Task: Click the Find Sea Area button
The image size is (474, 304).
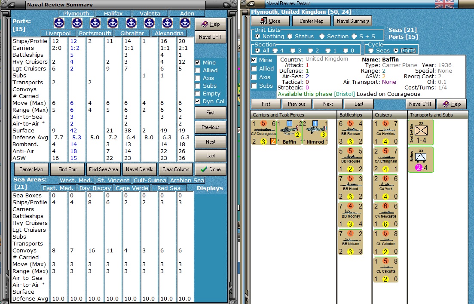Action: 104,169
